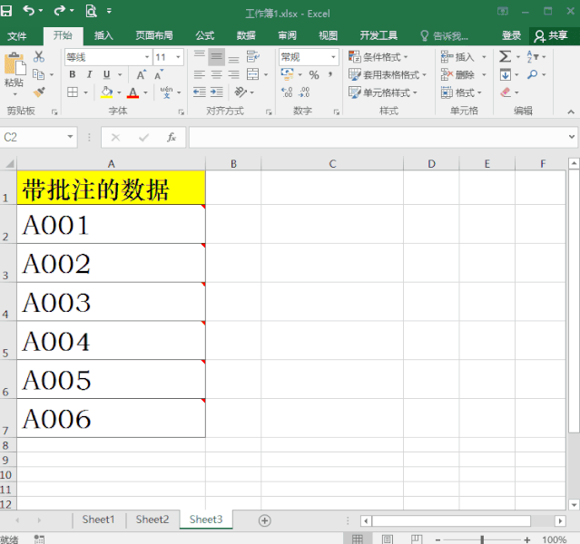Decrease the indent
Screen dimensions: 580x544
(x=200, y=92)
